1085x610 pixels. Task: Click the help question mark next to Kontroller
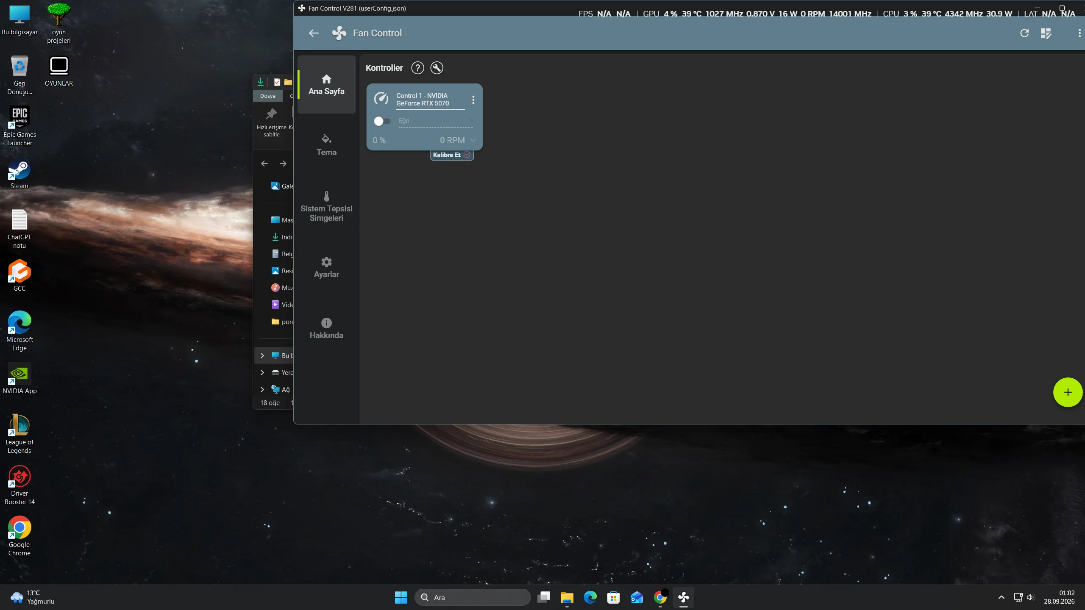click(417, 68)
